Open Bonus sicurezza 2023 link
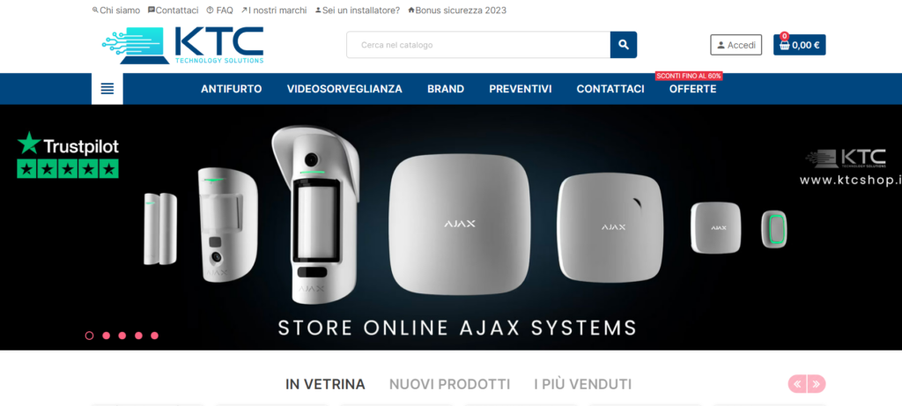This screenshot has height=406, width=902. [457, 11]
